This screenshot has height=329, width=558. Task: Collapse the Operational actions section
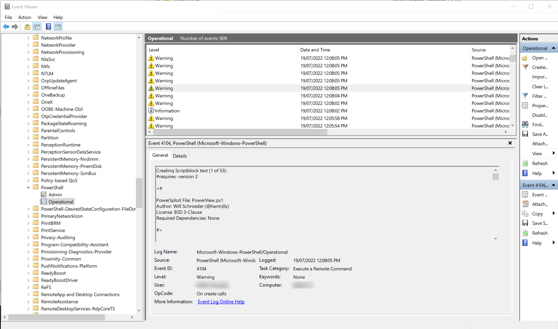(x=553, y=48)
